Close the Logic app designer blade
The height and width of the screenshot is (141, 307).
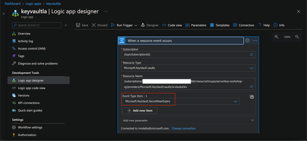click(299, 12)
